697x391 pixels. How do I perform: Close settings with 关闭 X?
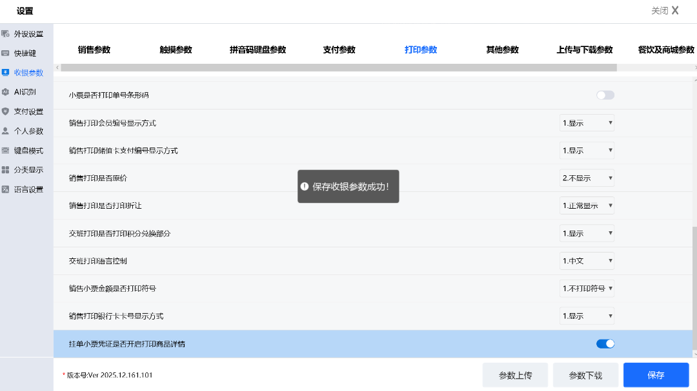tap(665, 10)
